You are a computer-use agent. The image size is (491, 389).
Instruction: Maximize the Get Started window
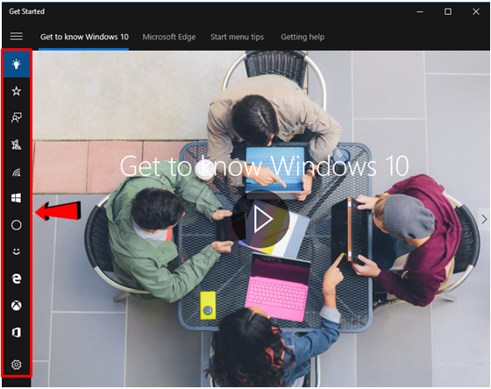pos(448,11)
